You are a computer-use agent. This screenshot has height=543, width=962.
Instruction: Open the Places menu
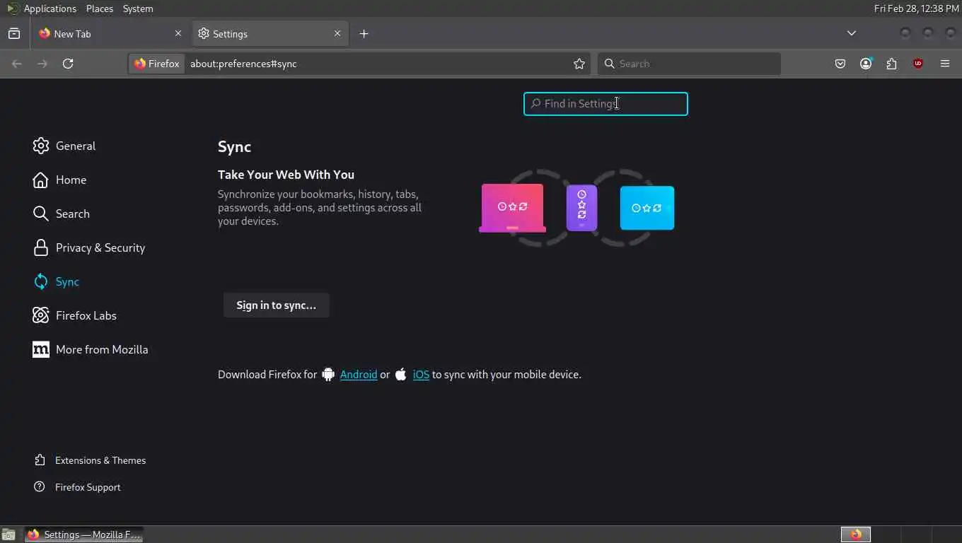(100, 8)
